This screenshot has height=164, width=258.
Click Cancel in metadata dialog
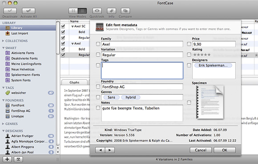pos(201,150)
